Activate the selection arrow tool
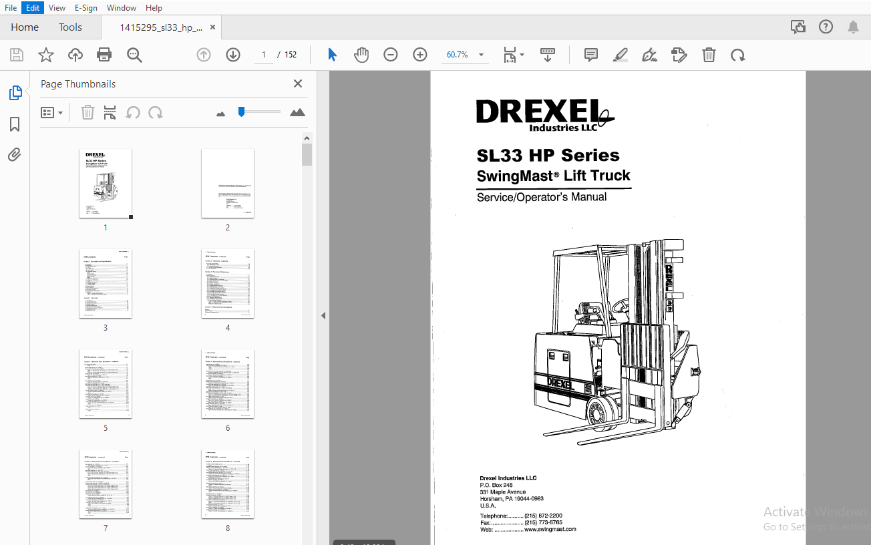The image size is (871, 545). [x=332, y=55]
